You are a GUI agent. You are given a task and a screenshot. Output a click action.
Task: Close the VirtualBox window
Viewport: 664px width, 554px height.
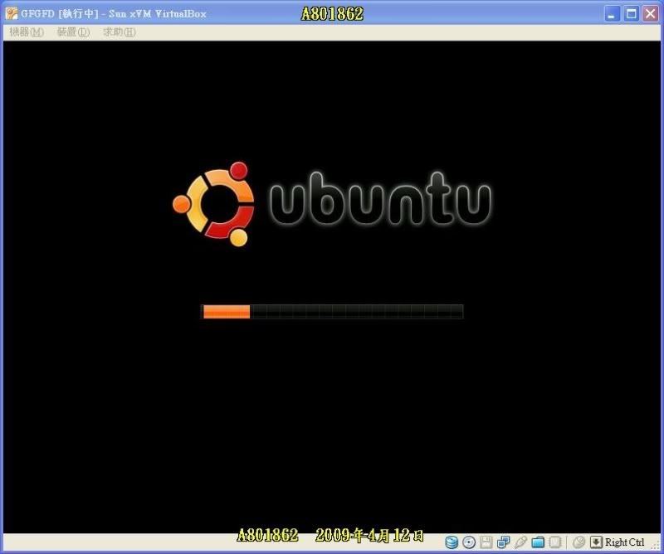[651, 14]
